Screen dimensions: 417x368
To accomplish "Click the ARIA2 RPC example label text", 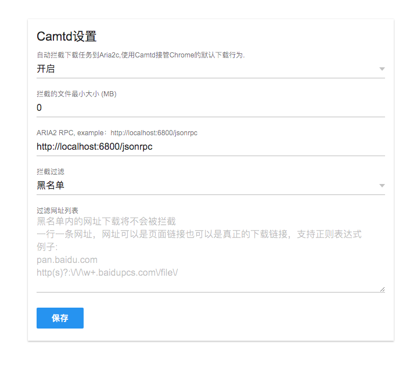I will coord(117,133).
